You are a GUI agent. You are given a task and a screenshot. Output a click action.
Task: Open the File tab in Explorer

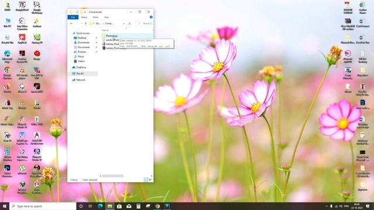coord(73,17)
